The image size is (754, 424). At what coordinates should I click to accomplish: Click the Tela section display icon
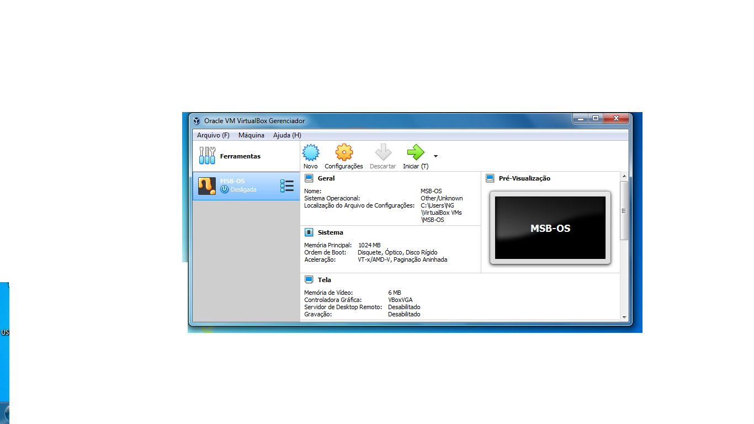[x=309, y=280]
